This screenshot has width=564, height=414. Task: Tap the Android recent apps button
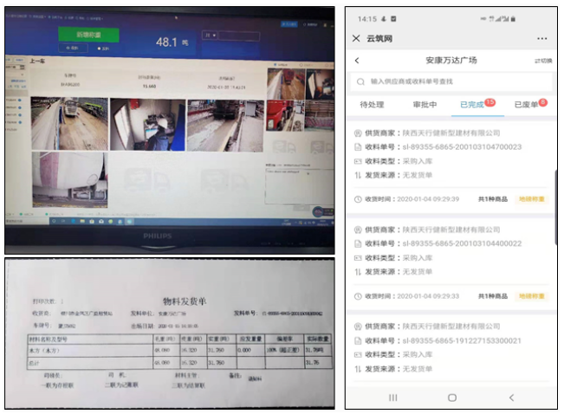pyautogui.click(x=393, y=398)
